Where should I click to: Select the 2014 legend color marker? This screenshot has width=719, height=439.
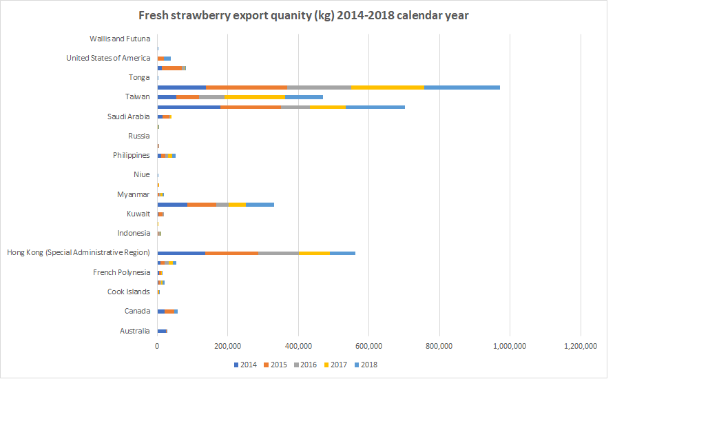236,365
